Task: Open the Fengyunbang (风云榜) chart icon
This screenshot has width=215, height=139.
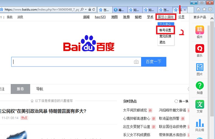Action: click(200, 123)
